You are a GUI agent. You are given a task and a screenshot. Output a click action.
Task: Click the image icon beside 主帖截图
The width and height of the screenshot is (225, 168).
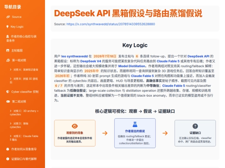8,51
